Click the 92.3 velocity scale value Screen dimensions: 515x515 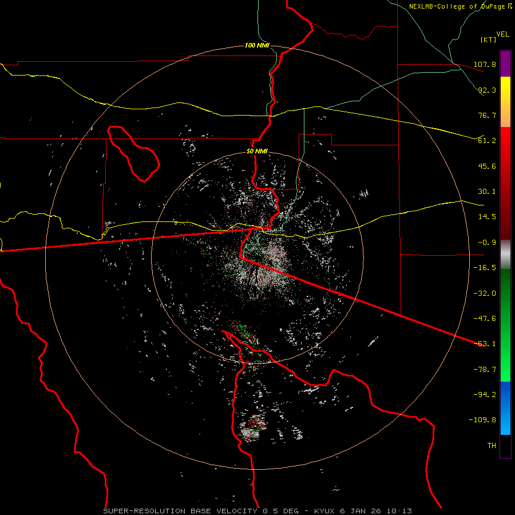487,90
